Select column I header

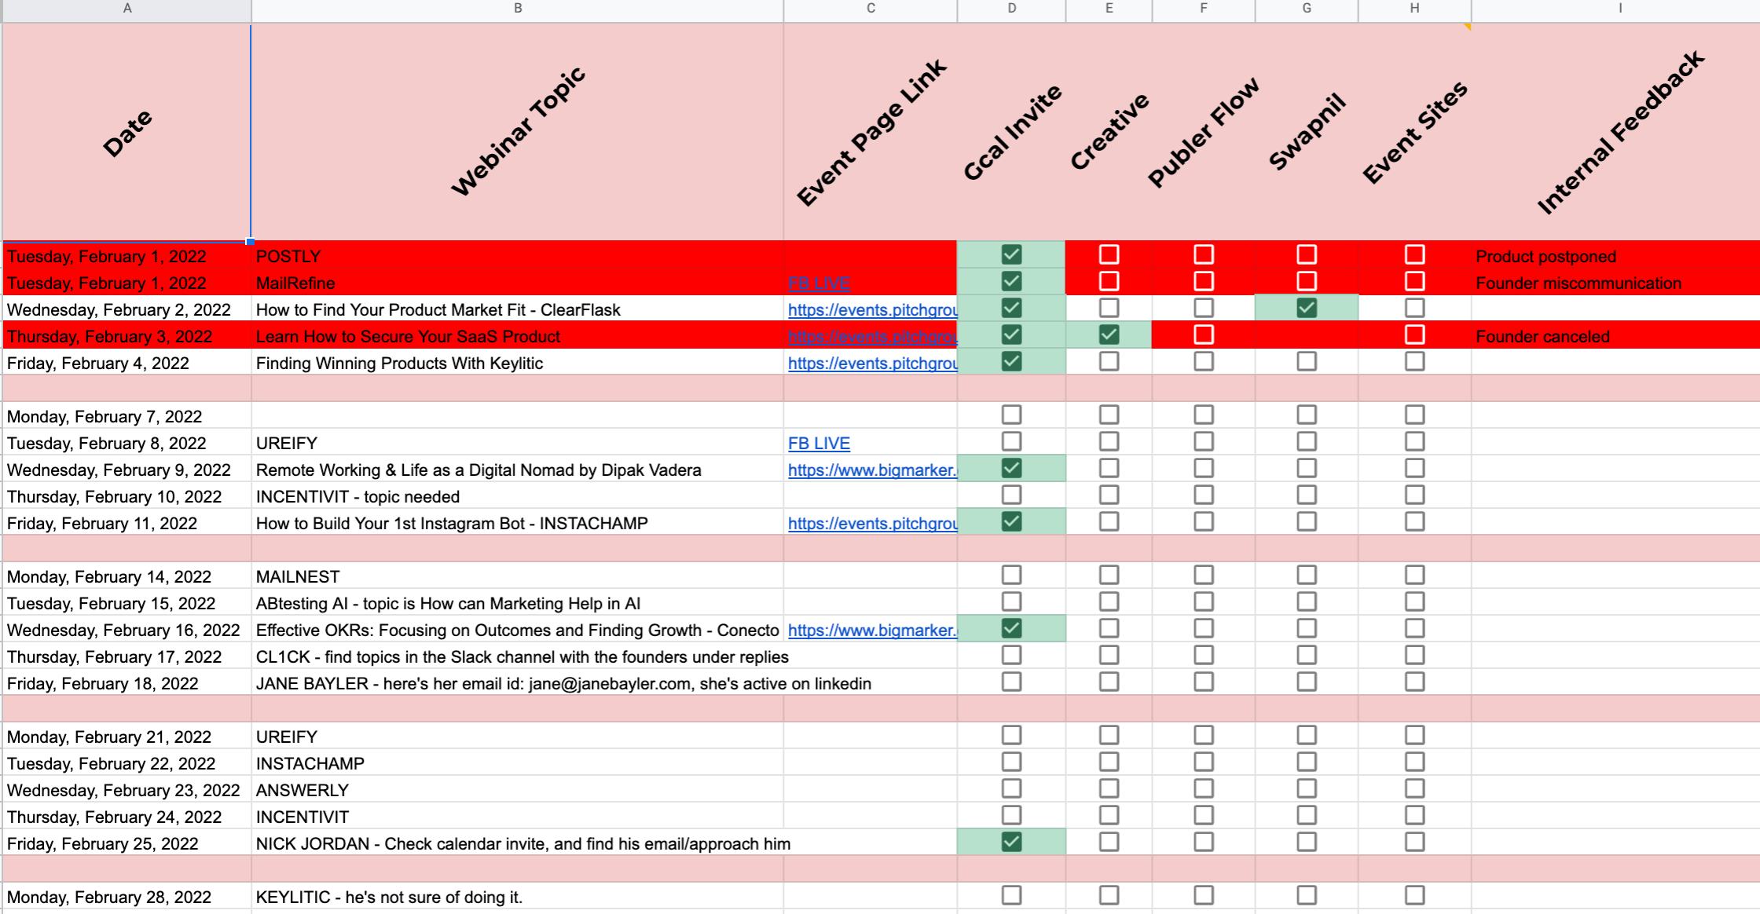[x=1619, y=9]
